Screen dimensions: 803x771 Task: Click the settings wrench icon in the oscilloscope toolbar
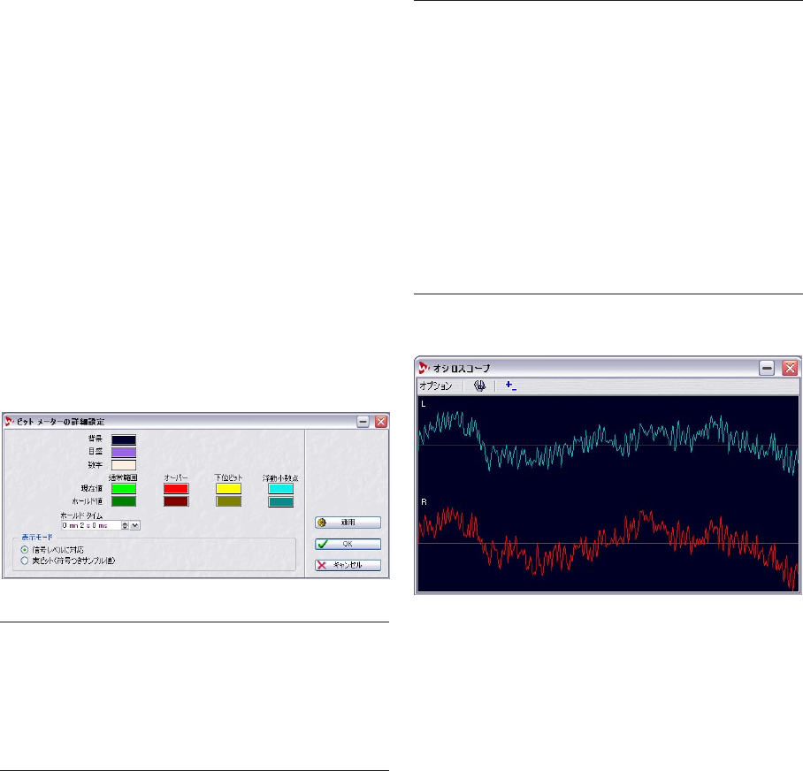[x=479, y=386]
